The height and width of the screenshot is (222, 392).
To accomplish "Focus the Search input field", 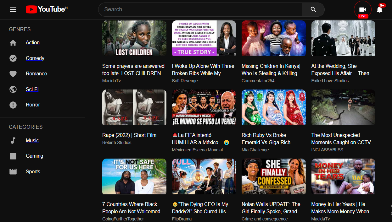I will tap(200, 9).
